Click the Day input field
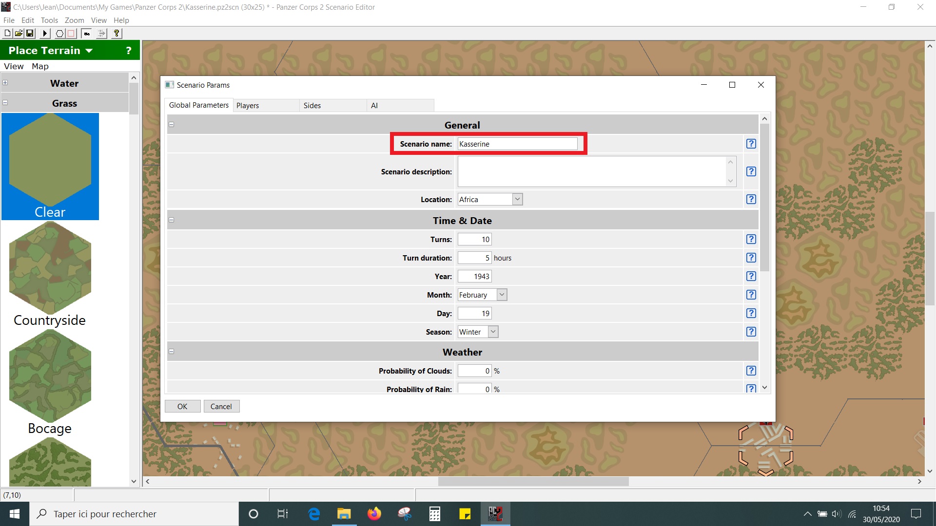The height and width of the screenshot is (526, 936). pos(475,313)
